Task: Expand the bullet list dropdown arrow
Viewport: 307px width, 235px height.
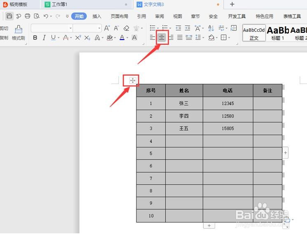Action: click(158, 28)
